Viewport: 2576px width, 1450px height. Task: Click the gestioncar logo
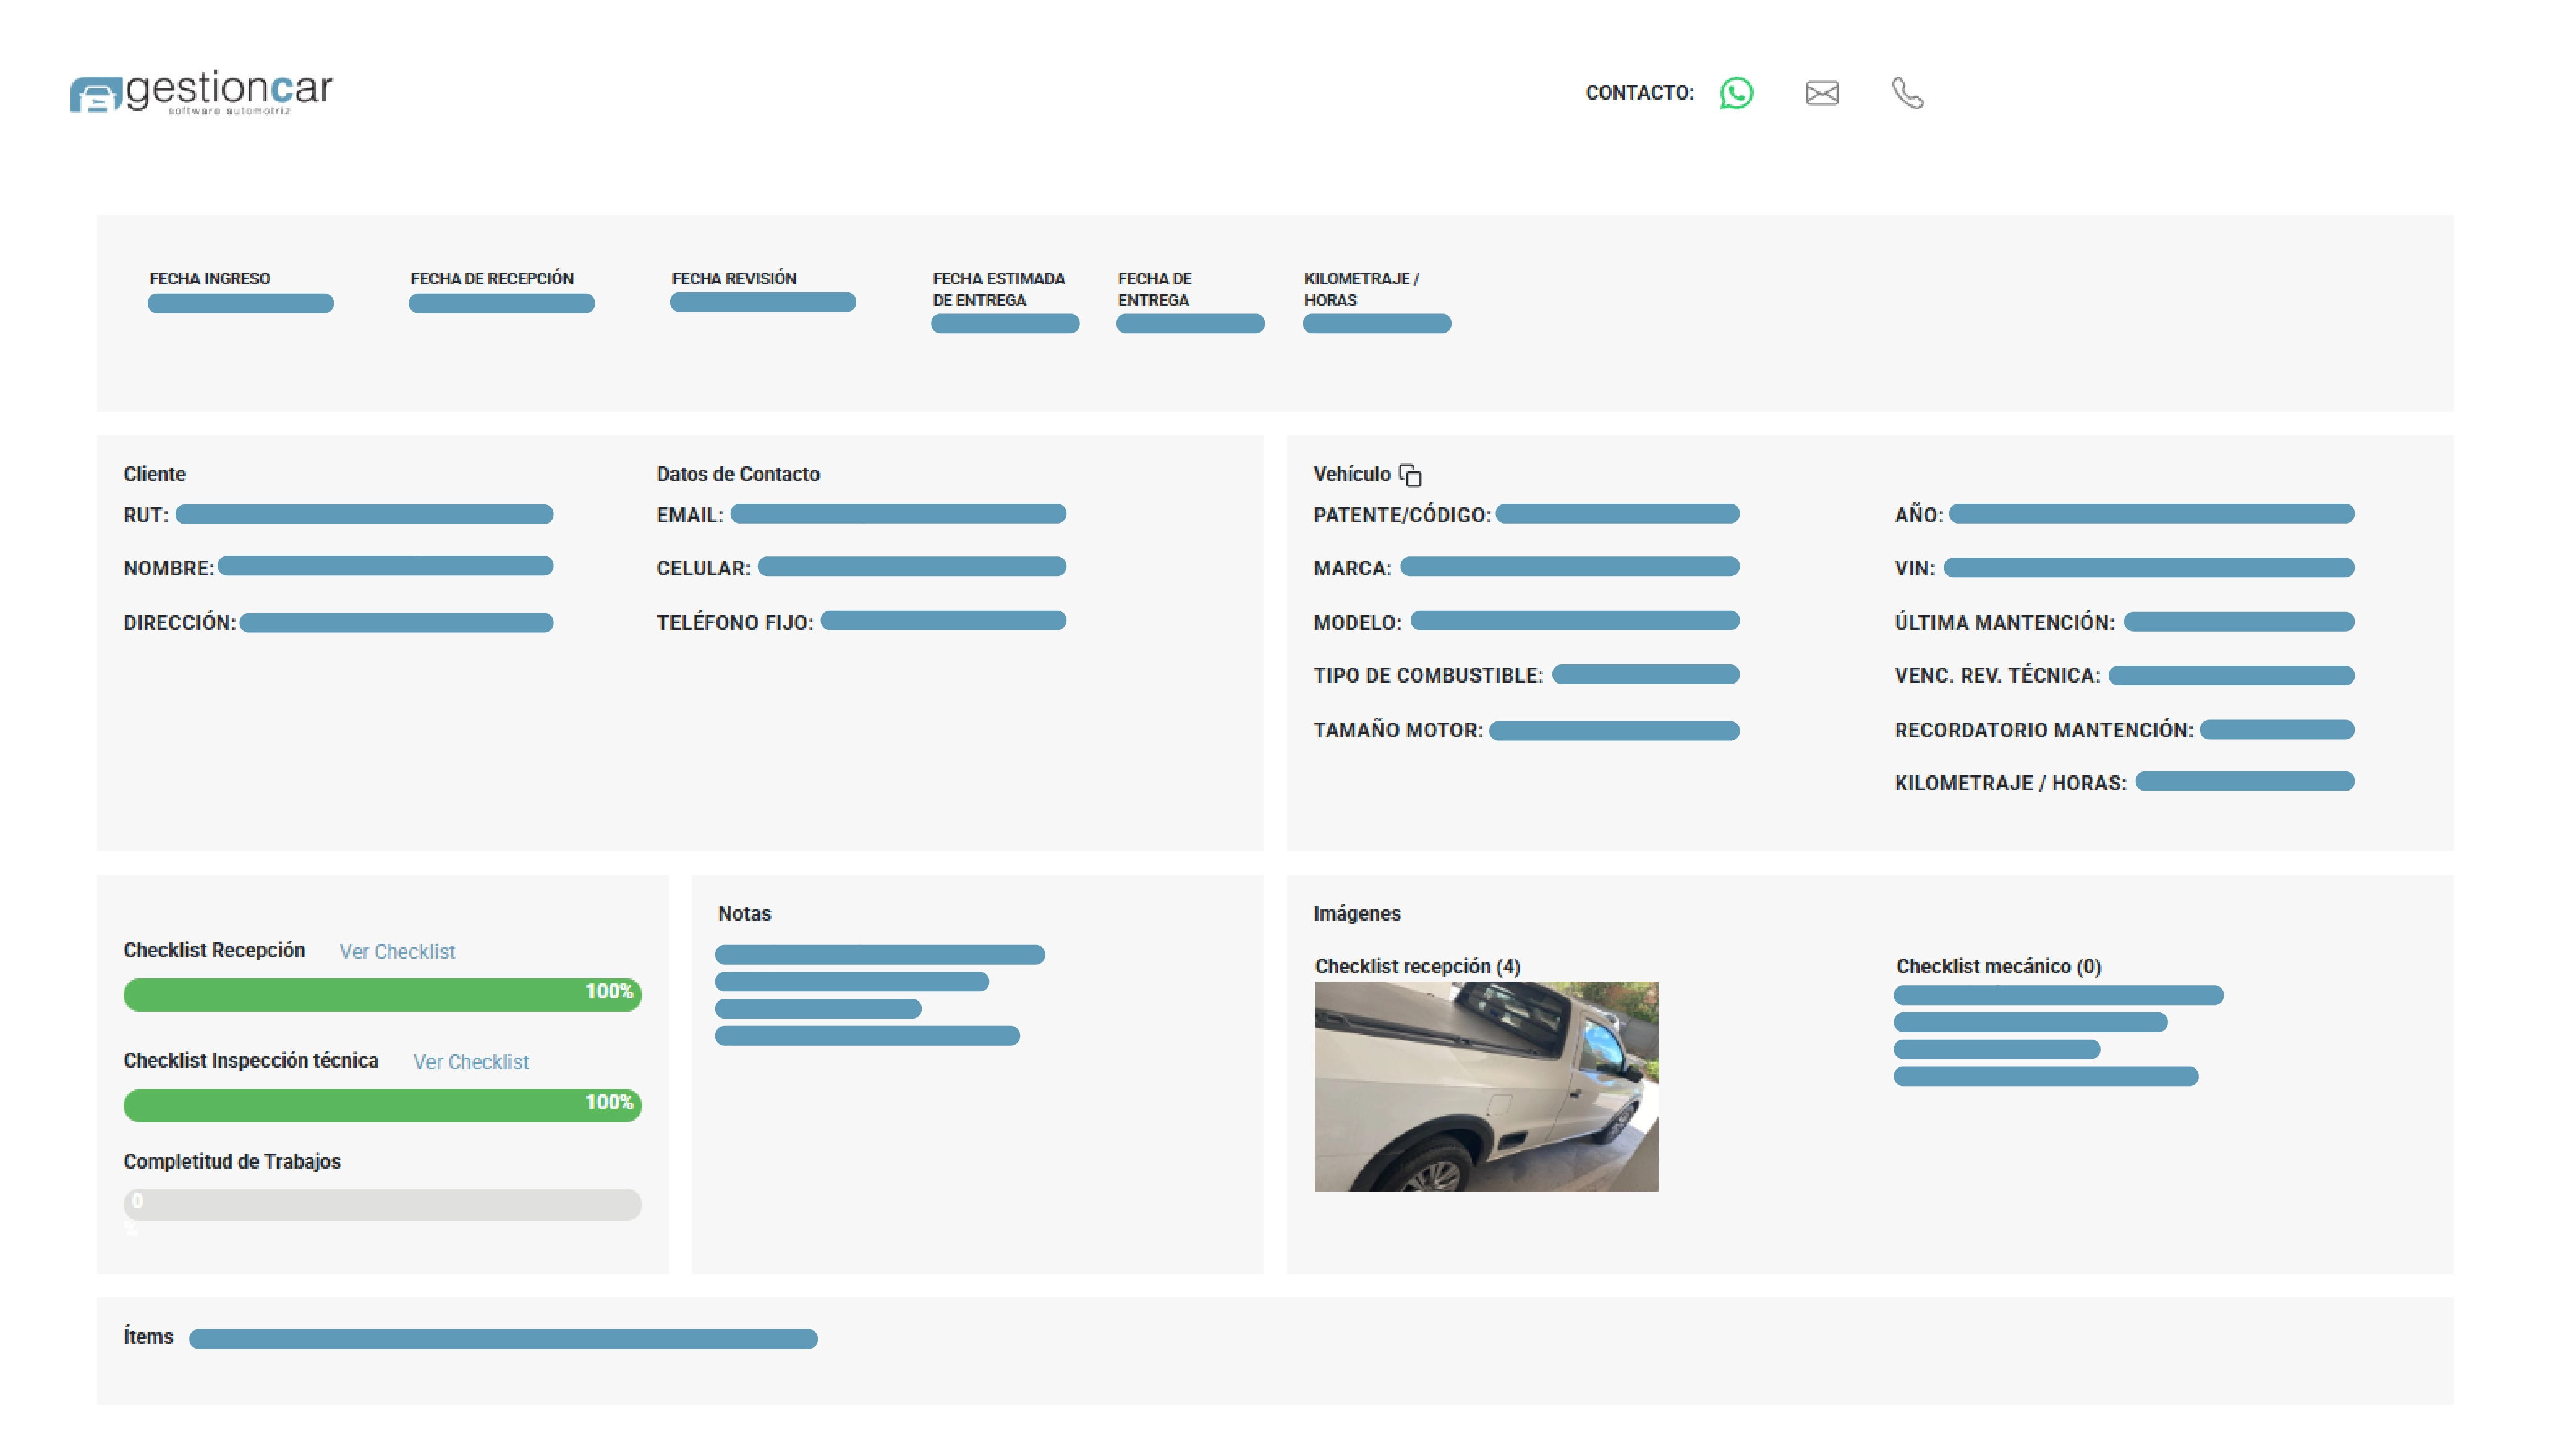click(201, 93)
